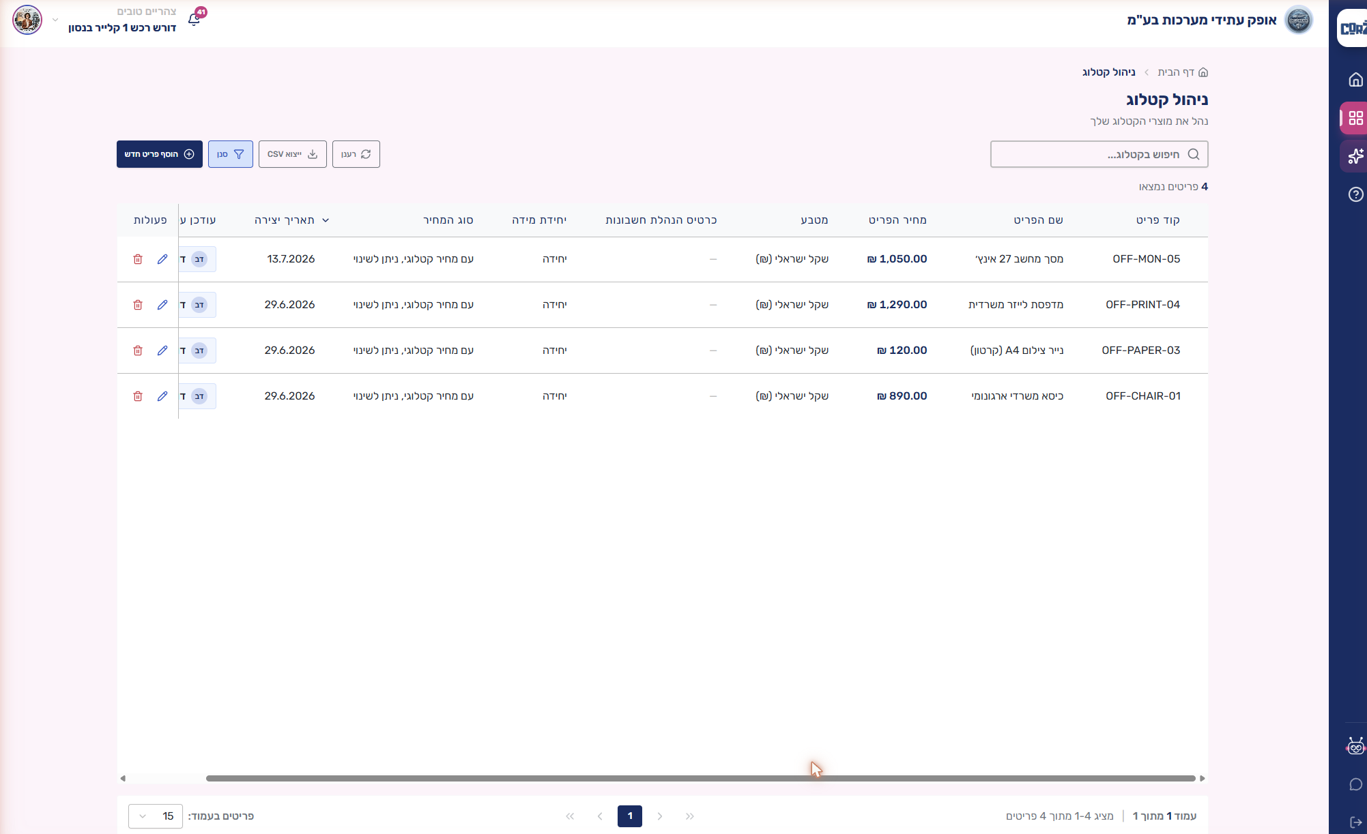Sort by תאריך יצירה column header
This screenshot has width=1367, height=834.
click(291, 220)
